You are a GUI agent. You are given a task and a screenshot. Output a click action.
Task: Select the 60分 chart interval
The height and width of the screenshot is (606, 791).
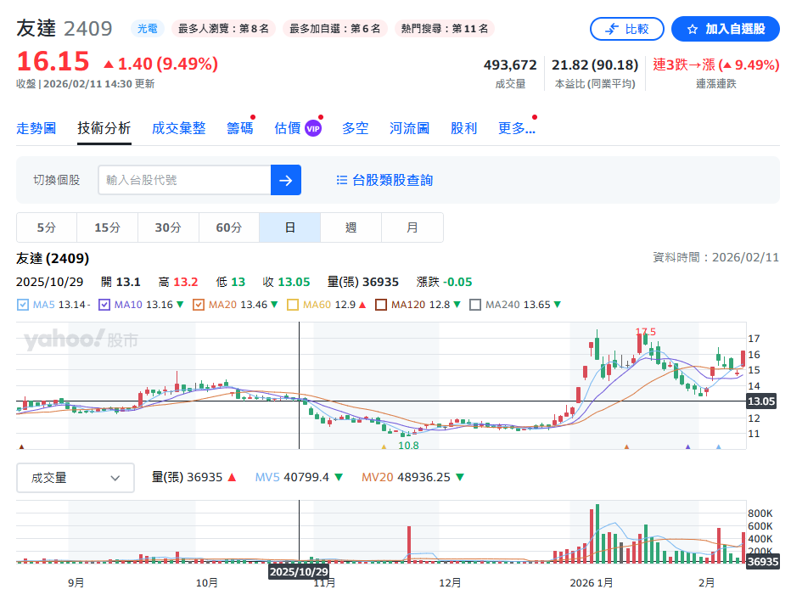228,227
